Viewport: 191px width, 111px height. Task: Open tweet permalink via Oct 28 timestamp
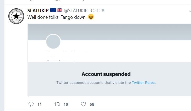point(98,10)
